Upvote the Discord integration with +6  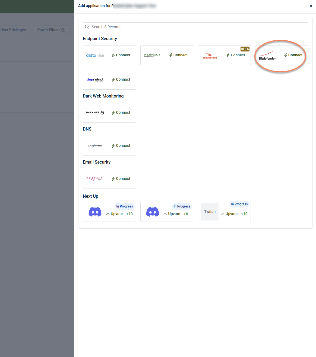[172, 214]
